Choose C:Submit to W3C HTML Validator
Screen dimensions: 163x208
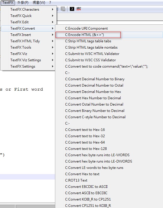[109, 54]
